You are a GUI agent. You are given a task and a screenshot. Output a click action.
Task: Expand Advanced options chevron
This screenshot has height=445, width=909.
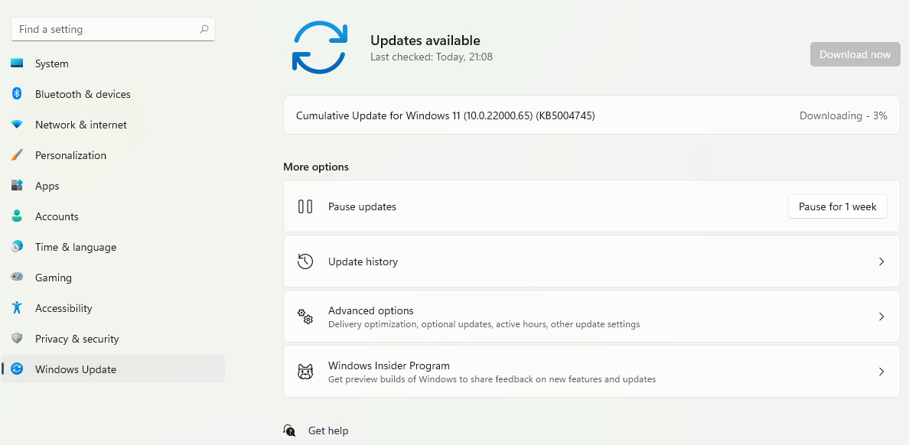(x=881, y=317)
